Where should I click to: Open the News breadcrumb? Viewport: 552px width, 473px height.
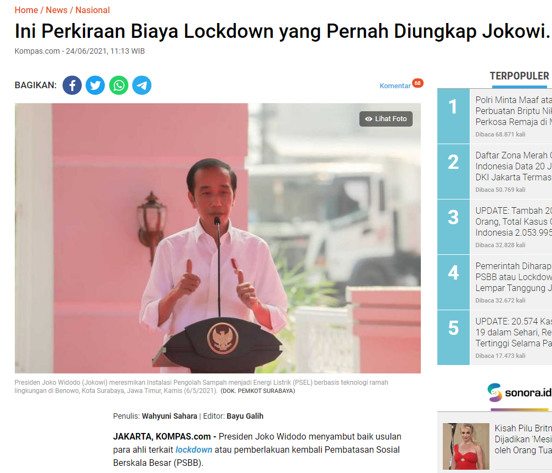pyautogui.click(x=57, y=10)
